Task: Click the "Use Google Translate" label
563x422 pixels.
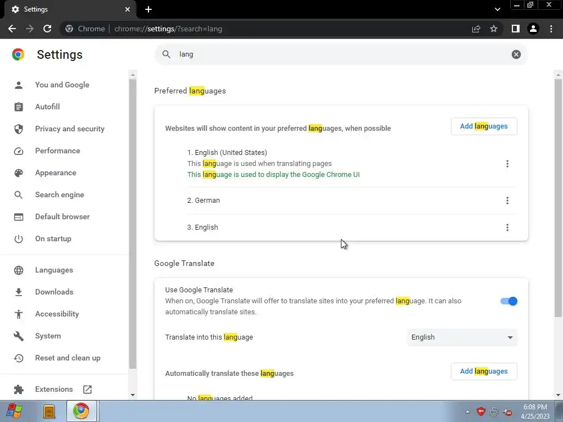Action: coord(199,290)
